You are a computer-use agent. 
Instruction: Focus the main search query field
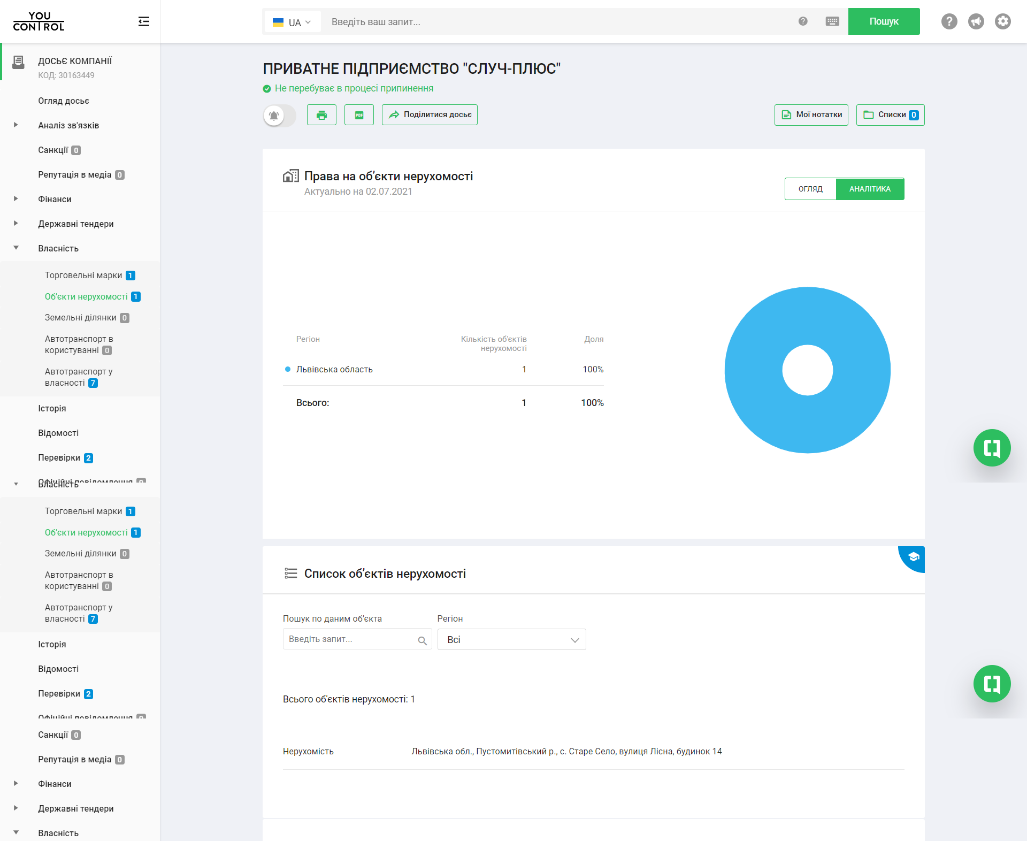click(x=559, y=22)
